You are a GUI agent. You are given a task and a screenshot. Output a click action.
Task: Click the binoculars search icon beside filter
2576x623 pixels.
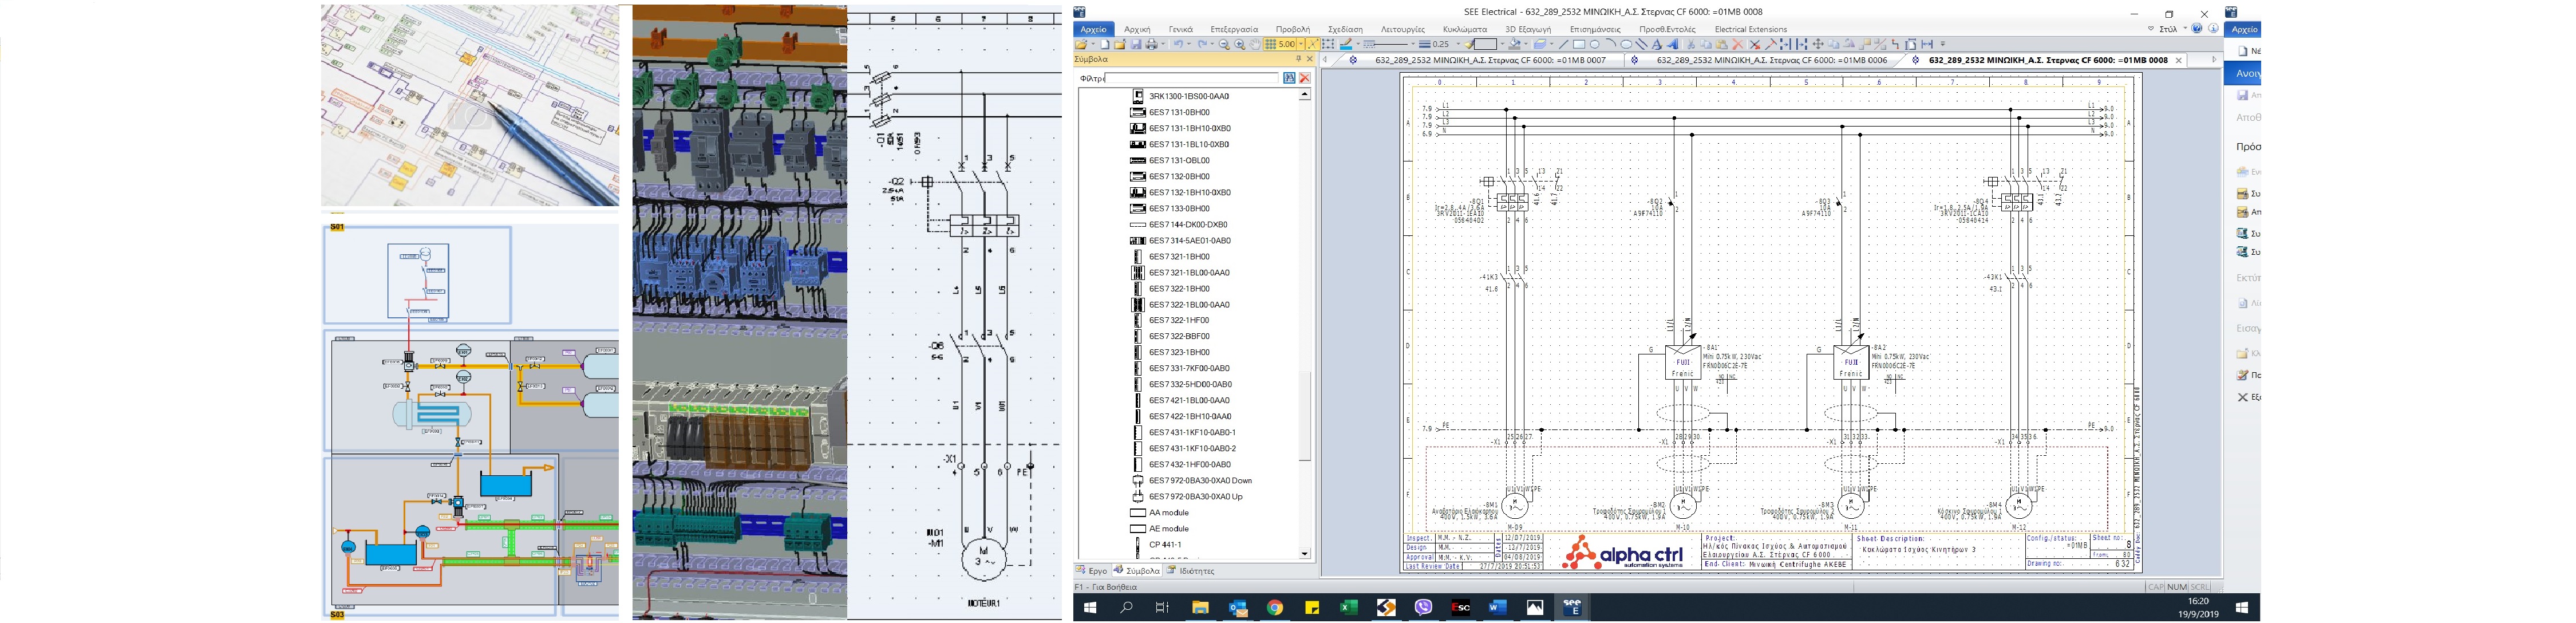[1289, 78]
